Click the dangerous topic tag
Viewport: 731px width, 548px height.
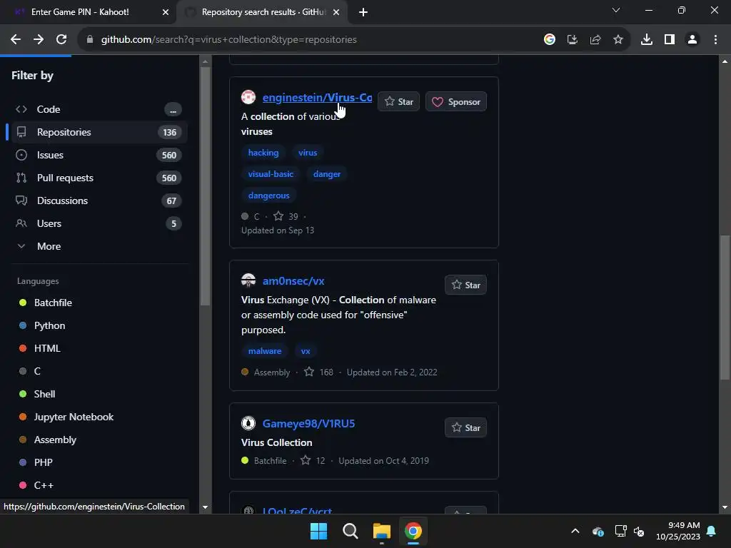pos(269,196)
